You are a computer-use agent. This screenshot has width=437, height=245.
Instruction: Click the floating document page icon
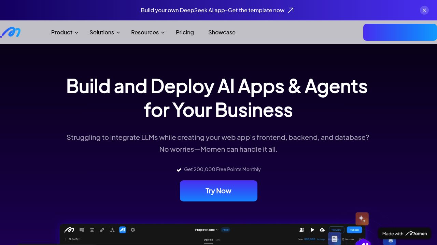pos(335,239)
